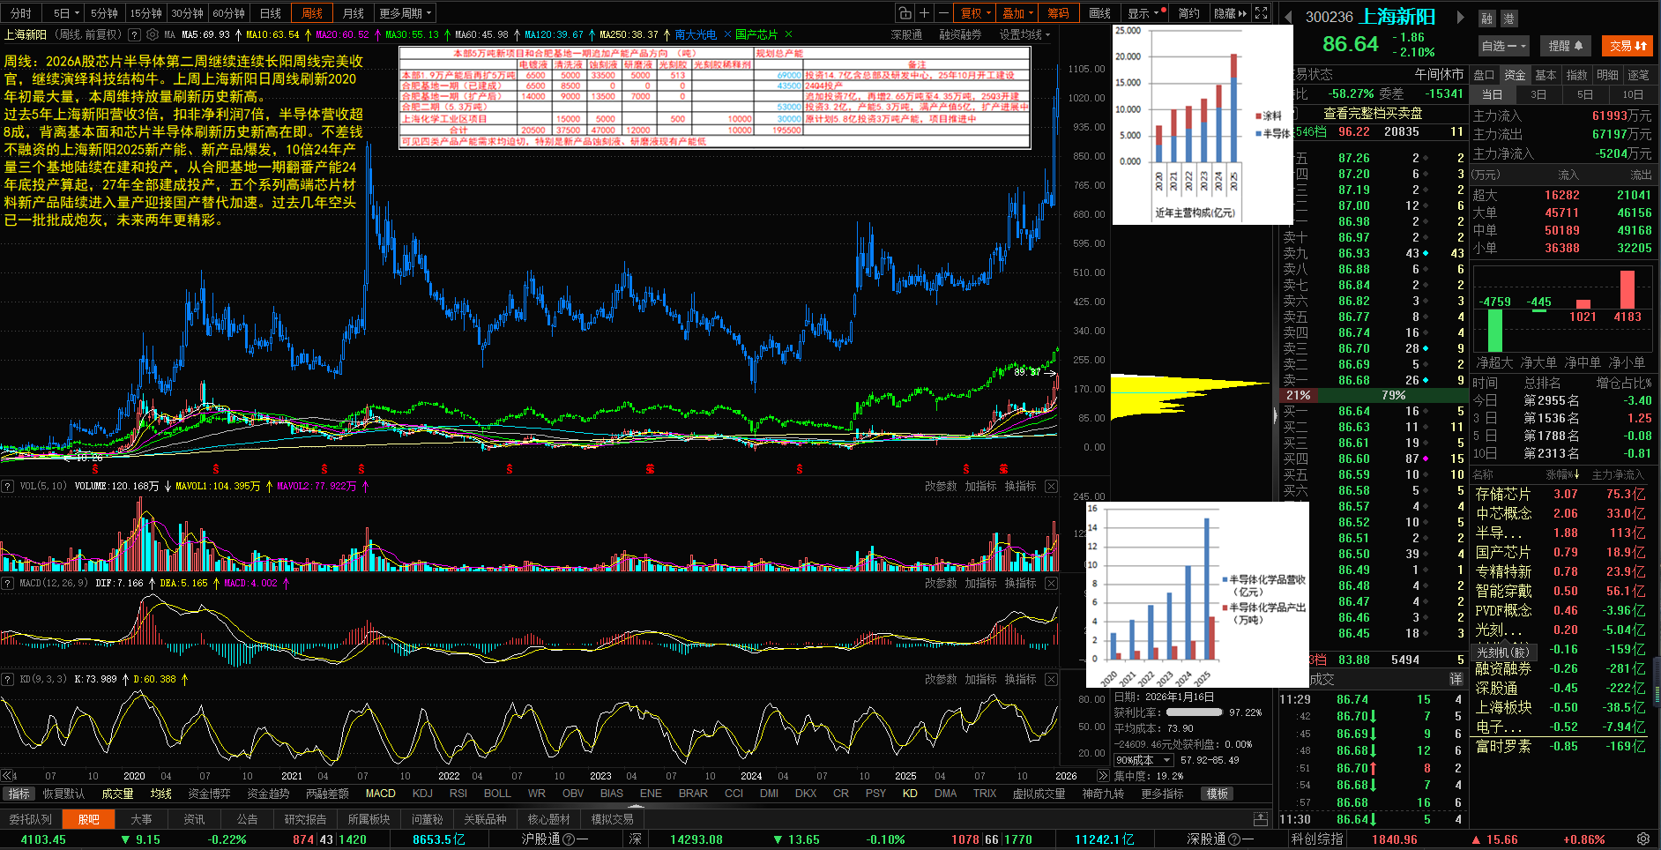Viewport: 1661px width, 850px height.
Task: Switch to 月线 monthly chart
Action: (x=353, y=13)
